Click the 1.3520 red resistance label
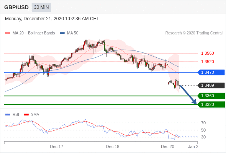 (x=207, y=62)
